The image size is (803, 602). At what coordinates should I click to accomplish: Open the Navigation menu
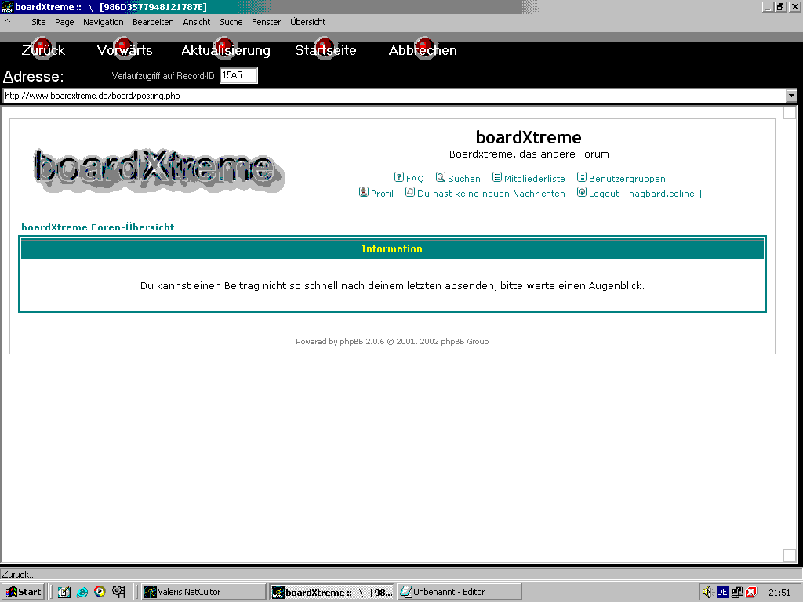tap(103, 22)
